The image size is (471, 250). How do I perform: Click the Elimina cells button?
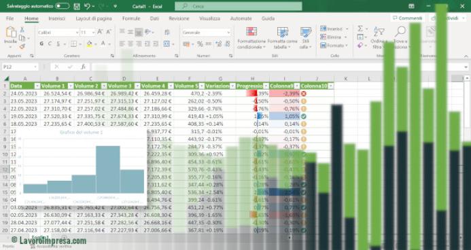(334, 37)
